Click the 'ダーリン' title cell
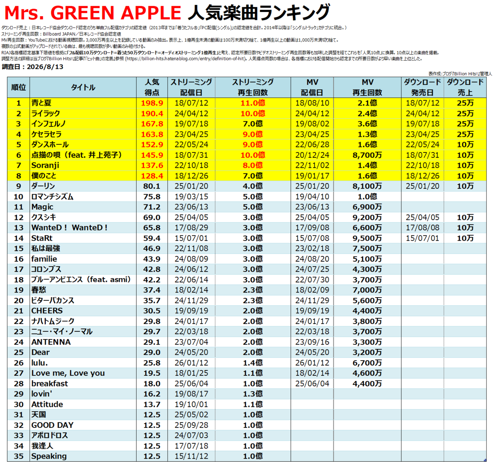The width and height of the screenshot is (494, 462). pos(83,186)
